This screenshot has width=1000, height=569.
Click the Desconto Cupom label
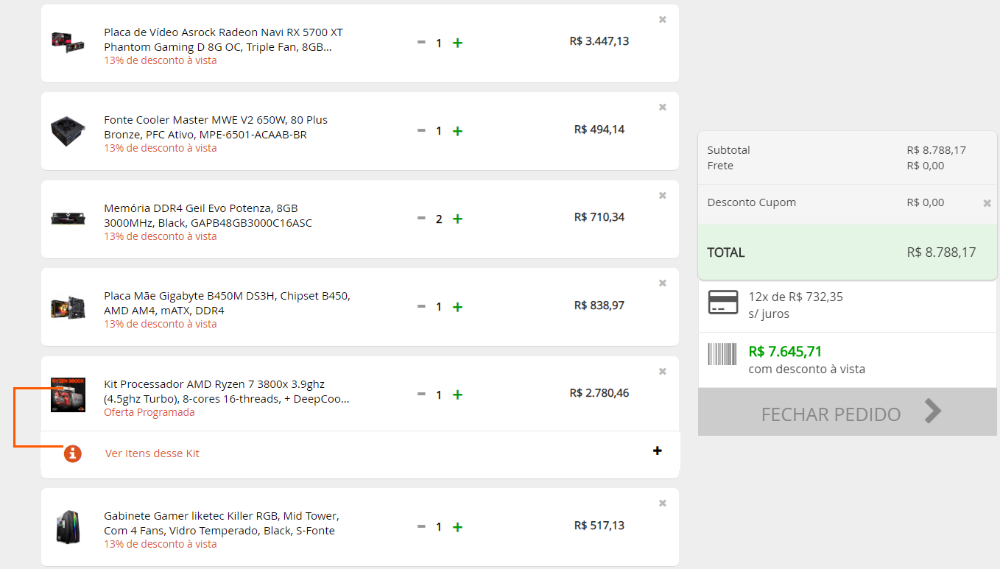752,202
